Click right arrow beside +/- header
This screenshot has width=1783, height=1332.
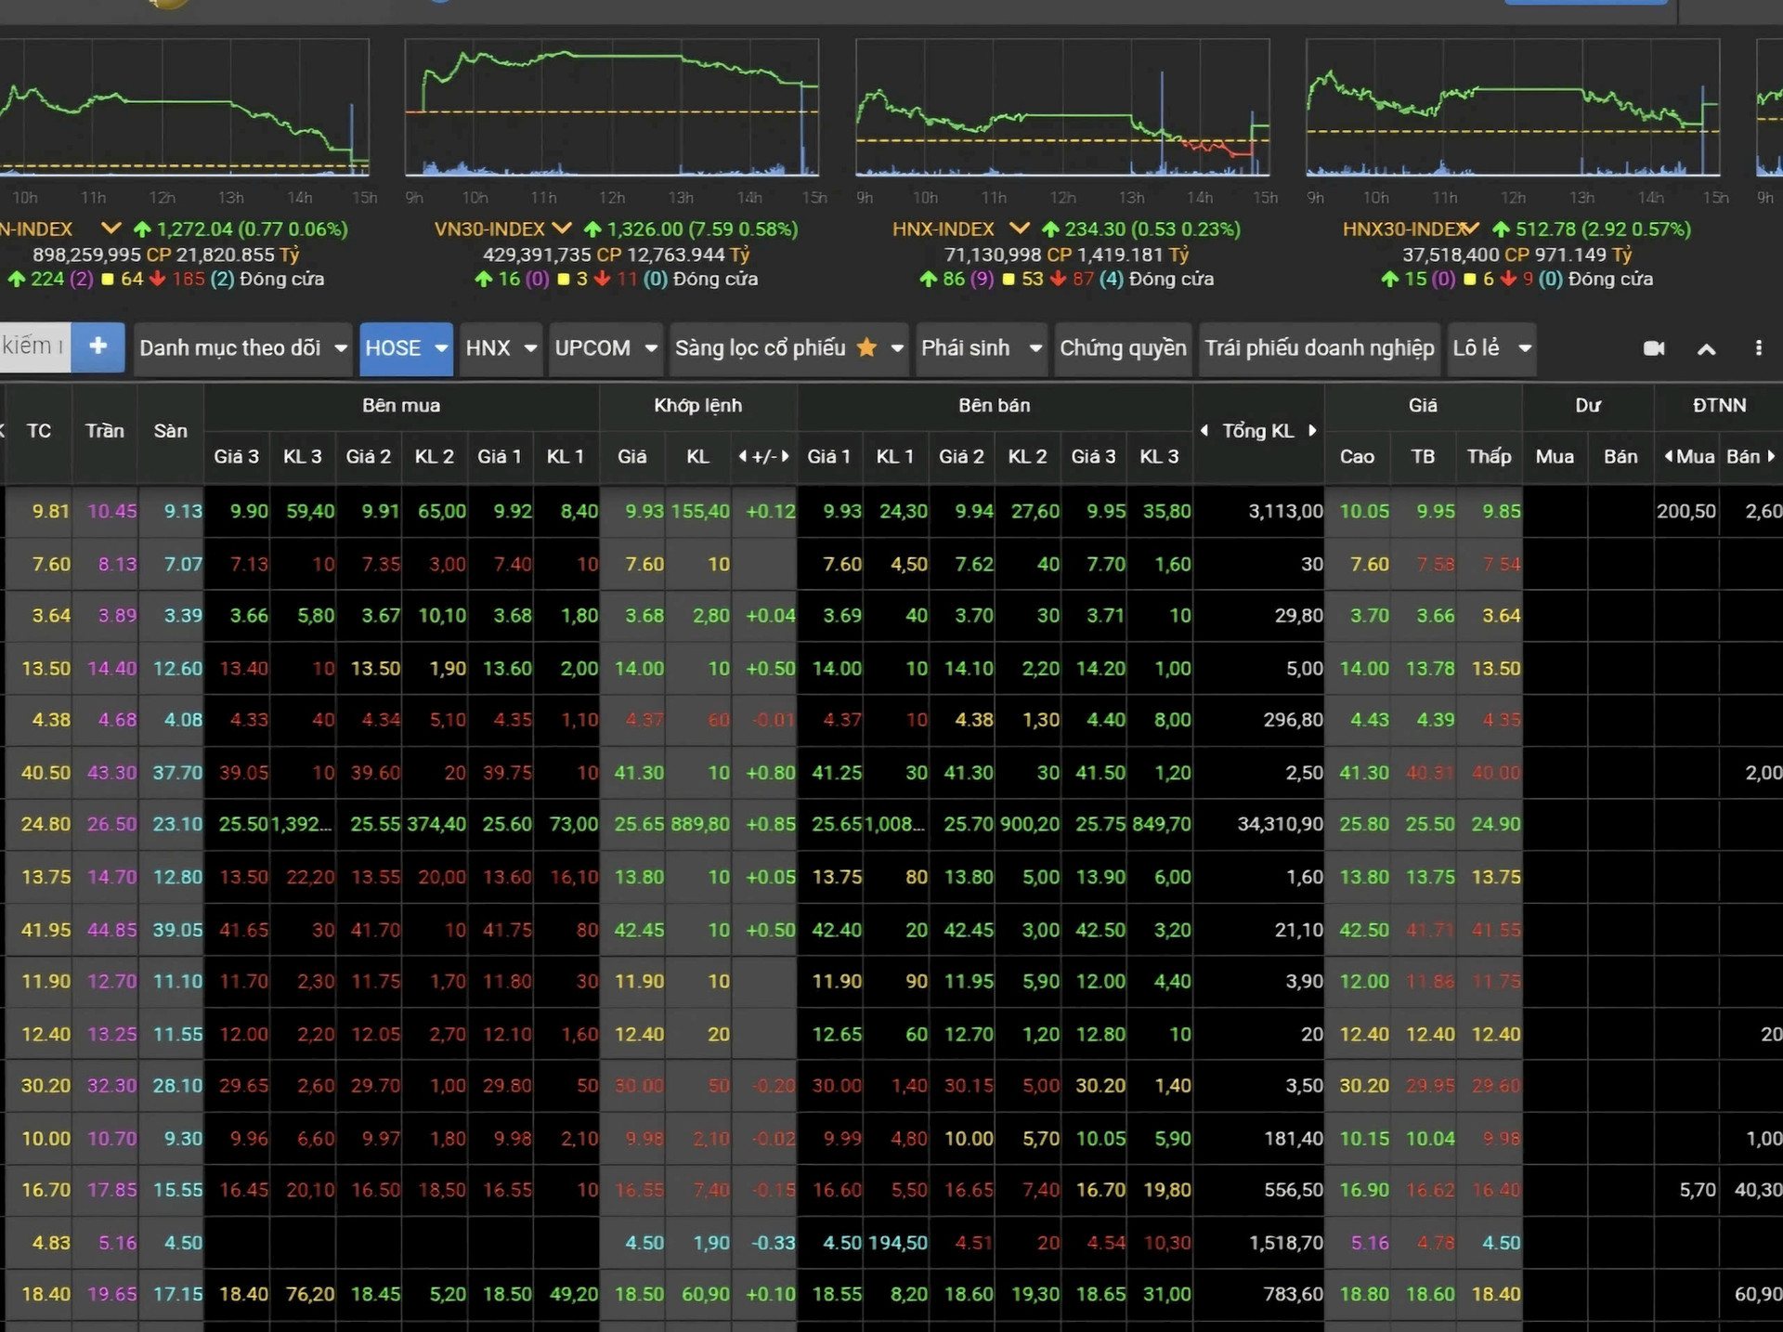786,456
